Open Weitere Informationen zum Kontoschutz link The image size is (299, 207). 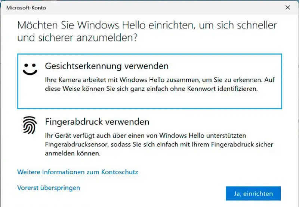pos(78,172)
